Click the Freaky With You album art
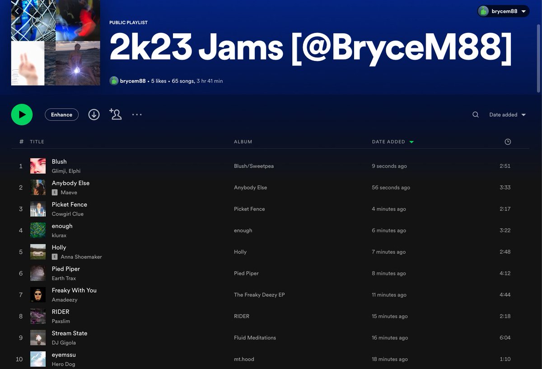The image size is (542, 369). coord(38,295)
